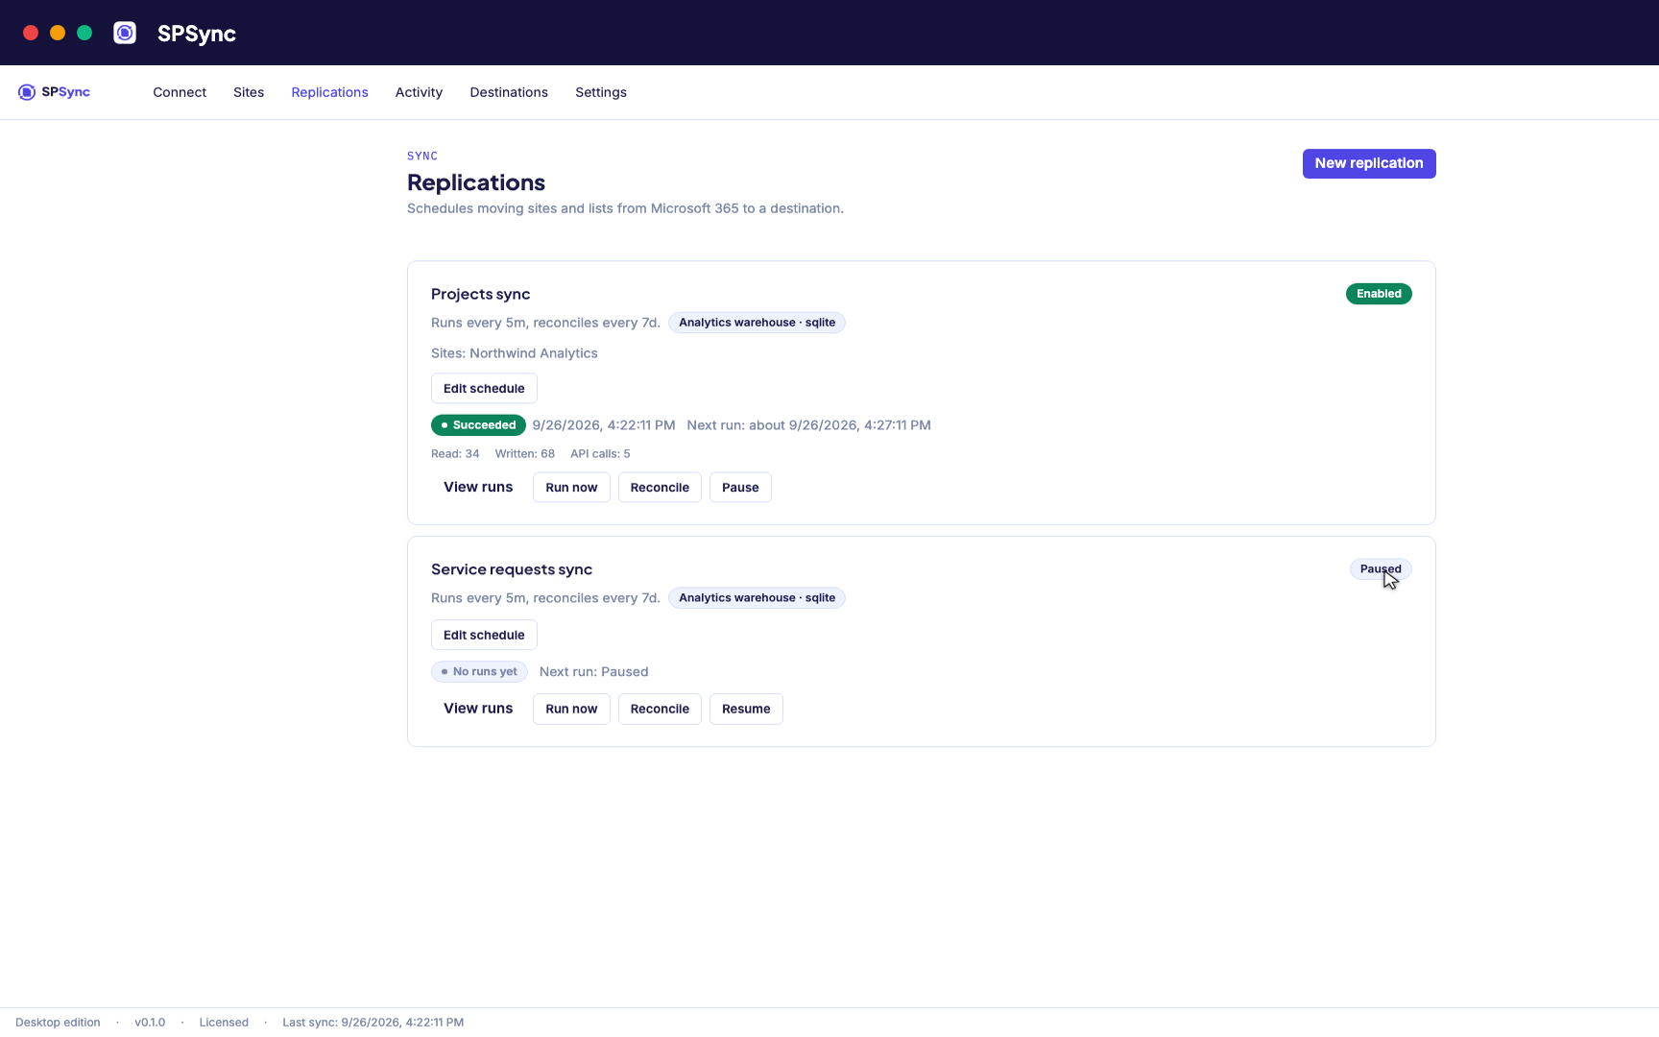Click the 'API calls: 5' statistic

point(600,454)
